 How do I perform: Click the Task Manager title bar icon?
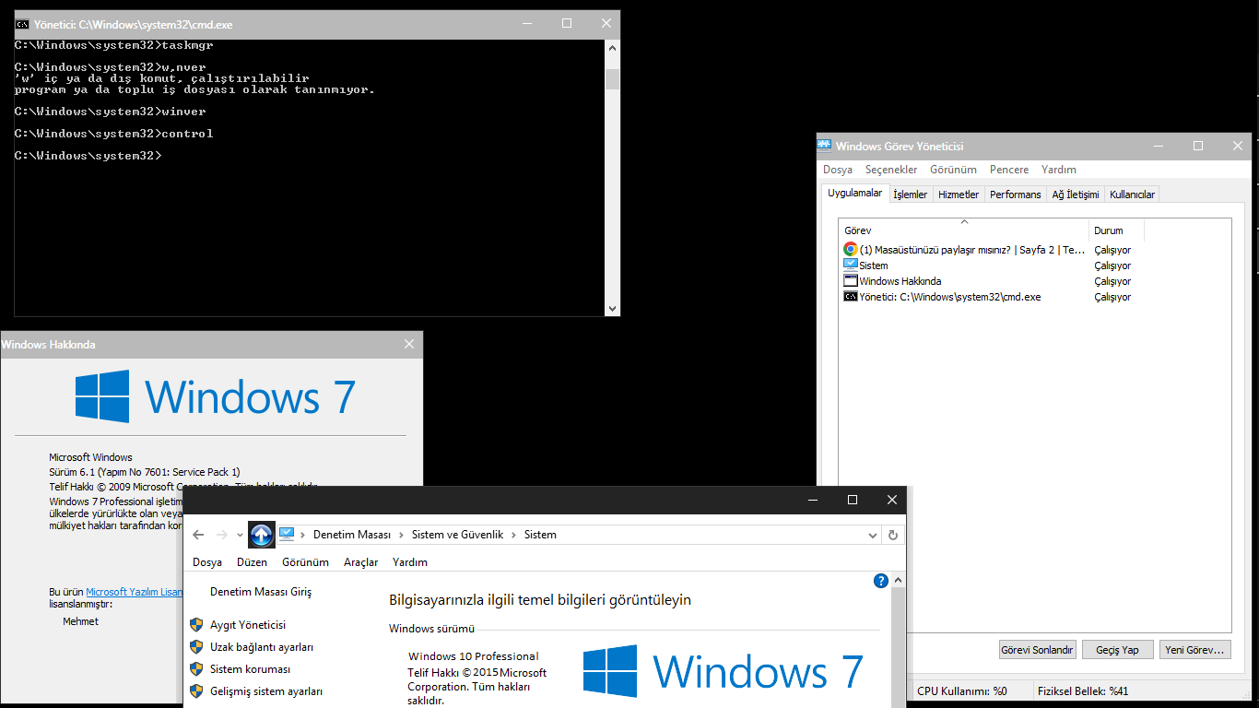pos(825,146)
